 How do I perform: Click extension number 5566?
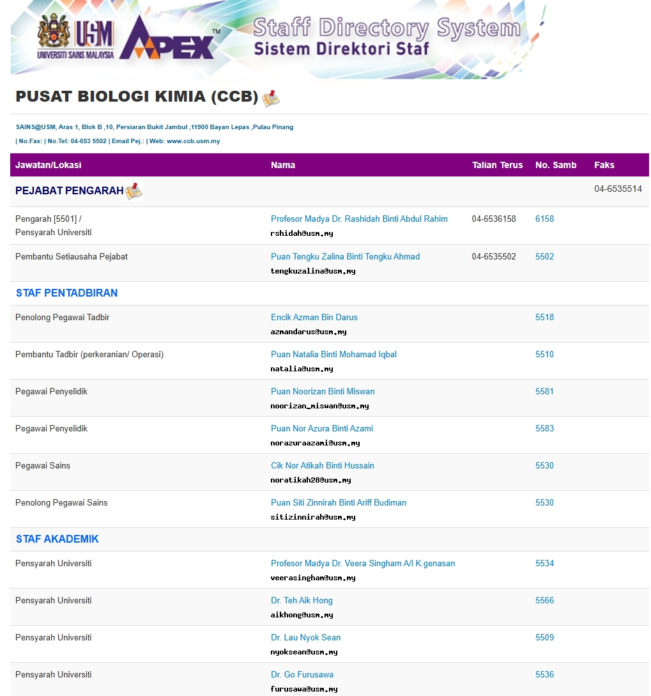(544, 601)
